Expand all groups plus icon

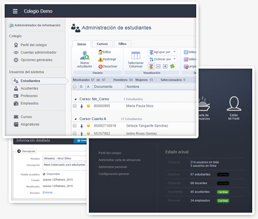[165, 66]
